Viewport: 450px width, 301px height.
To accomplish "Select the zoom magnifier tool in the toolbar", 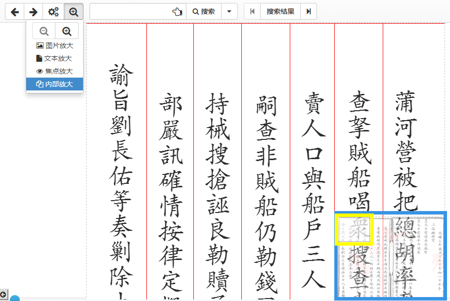I will click(74, 11).
